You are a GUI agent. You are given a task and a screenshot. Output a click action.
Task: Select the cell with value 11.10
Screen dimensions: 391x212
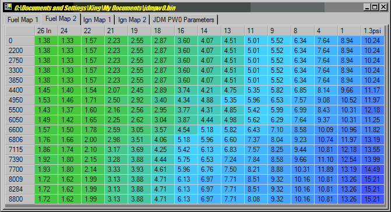(x=326, y=160)
